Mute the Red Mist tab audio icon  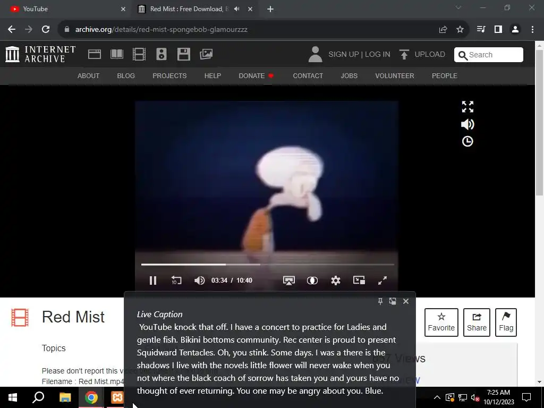236,9
